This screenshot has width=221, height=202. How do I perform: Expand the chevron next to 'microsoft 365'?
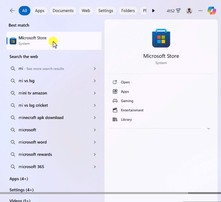(x=95, y=167)
